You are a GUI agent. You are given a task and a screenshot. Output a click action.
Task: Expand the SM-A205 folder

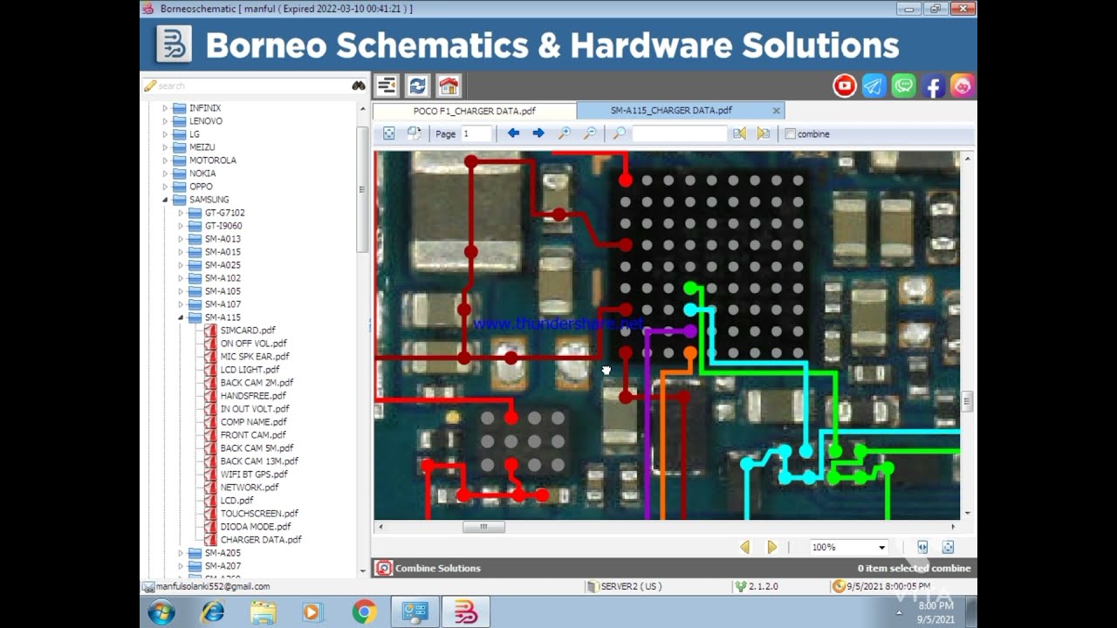[181, 553]
